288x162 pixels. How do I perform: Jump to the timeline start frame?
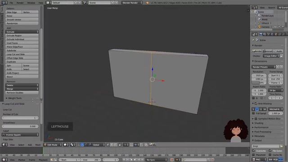pyautogui.click(x=124, y=160)
